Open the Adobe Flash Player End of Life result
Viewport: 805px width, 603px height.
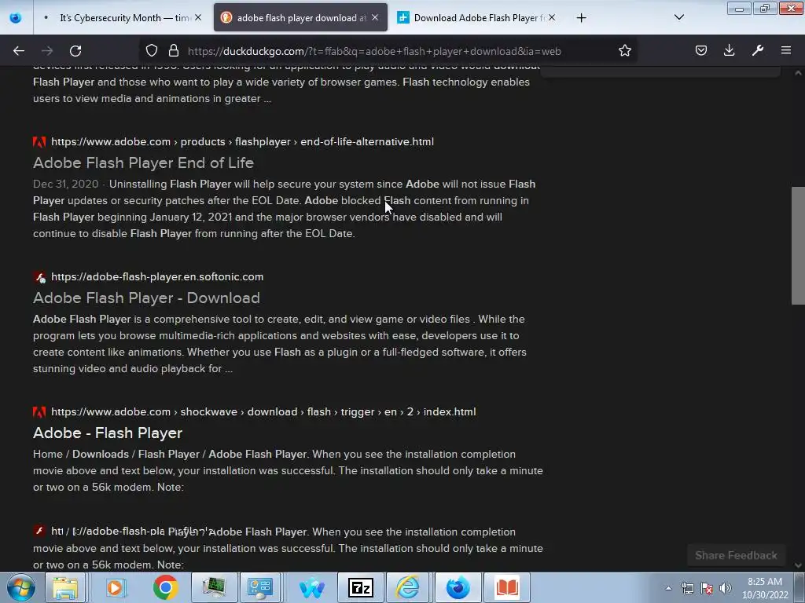143,163
